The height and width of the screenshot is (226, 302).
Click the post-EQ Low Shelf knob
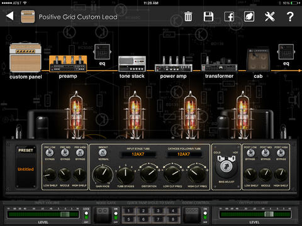250,175
